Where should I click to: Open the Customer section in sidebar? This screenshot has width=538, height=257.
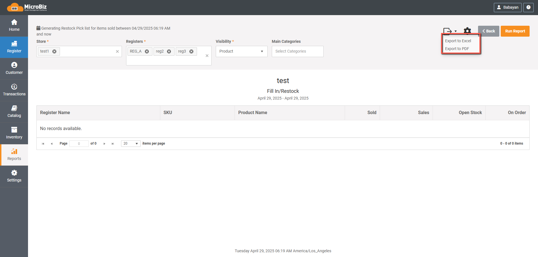[x=14, y=69]
